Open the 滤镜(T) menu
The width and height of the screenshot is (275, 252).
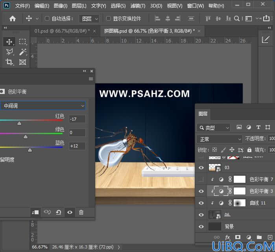tap(138, 6)
